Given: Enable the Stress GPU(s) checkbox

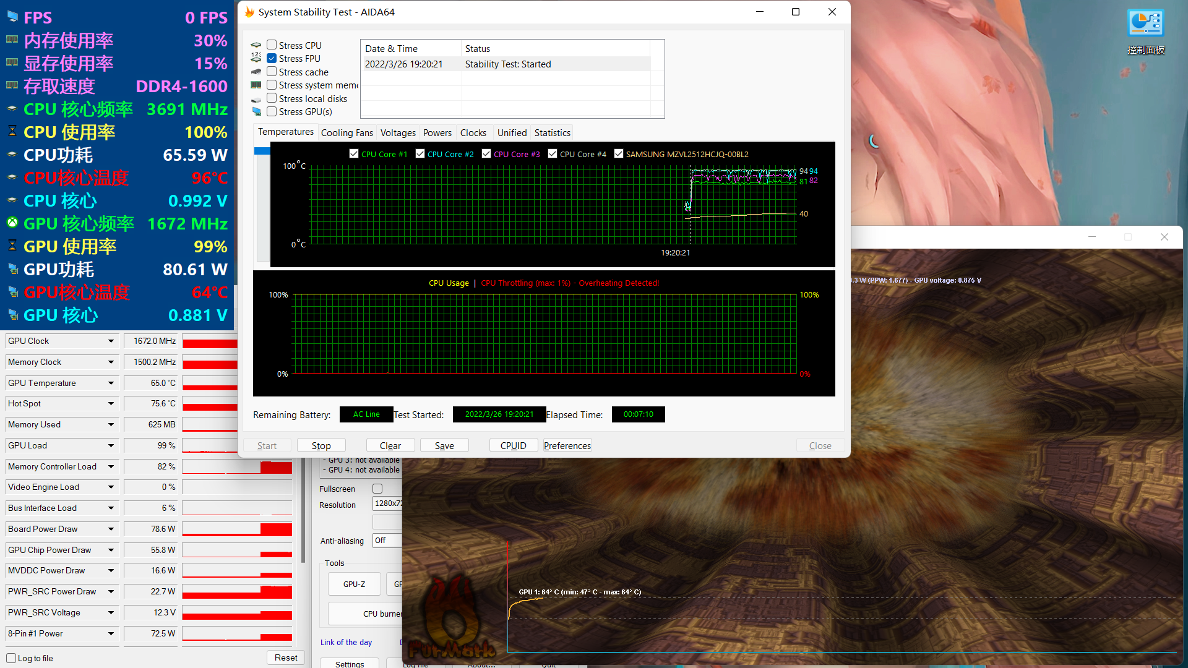Looking at the screenshot, I should coord(272,111).
